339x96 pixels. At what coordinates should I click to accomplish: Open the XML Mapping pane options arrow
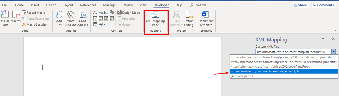(323, 39)
